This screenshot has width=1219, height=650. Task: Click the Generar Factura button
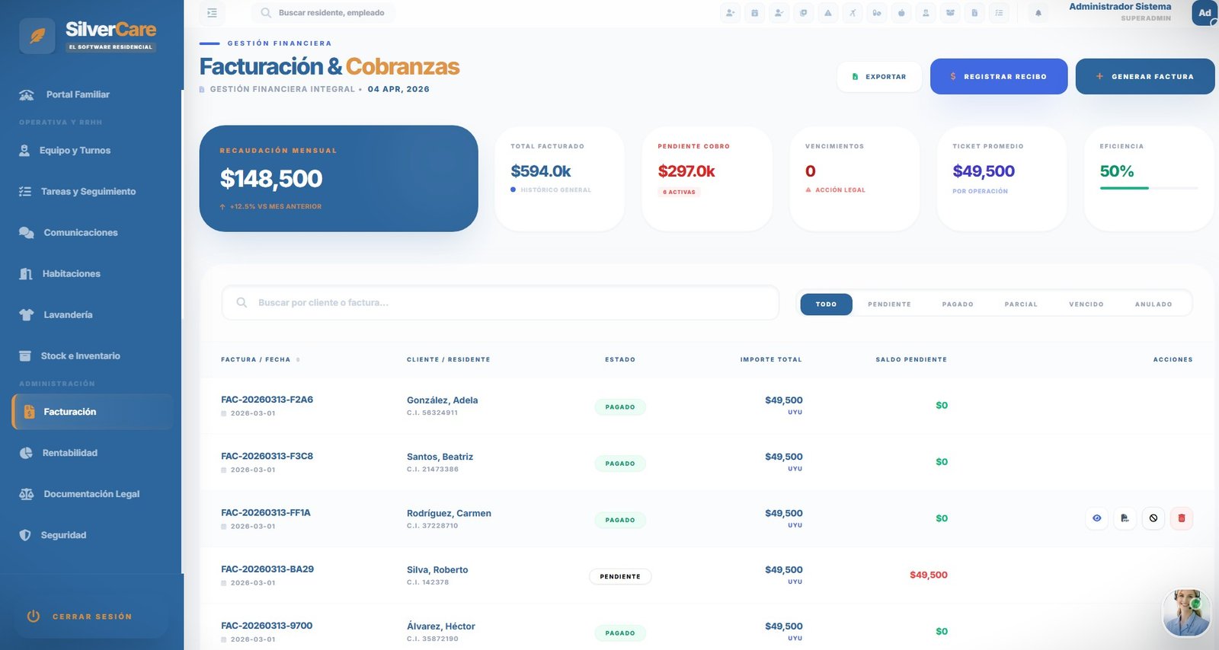(1144, 77)
